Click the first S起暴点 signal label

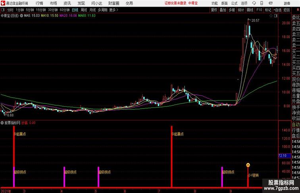20,134
